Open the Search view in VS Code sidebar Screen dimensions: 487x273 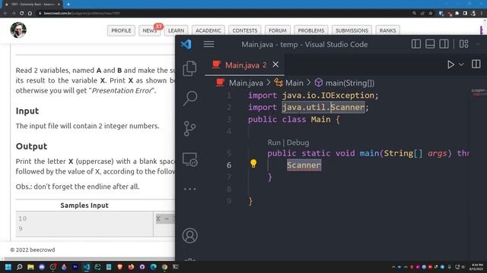pos(189,99)
